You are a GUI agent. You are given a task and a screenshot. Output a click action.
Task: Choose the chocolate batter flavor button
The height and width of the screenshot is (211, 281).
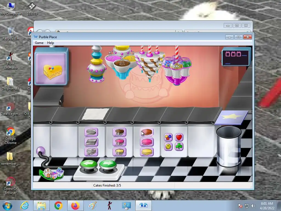coord(119,132)
